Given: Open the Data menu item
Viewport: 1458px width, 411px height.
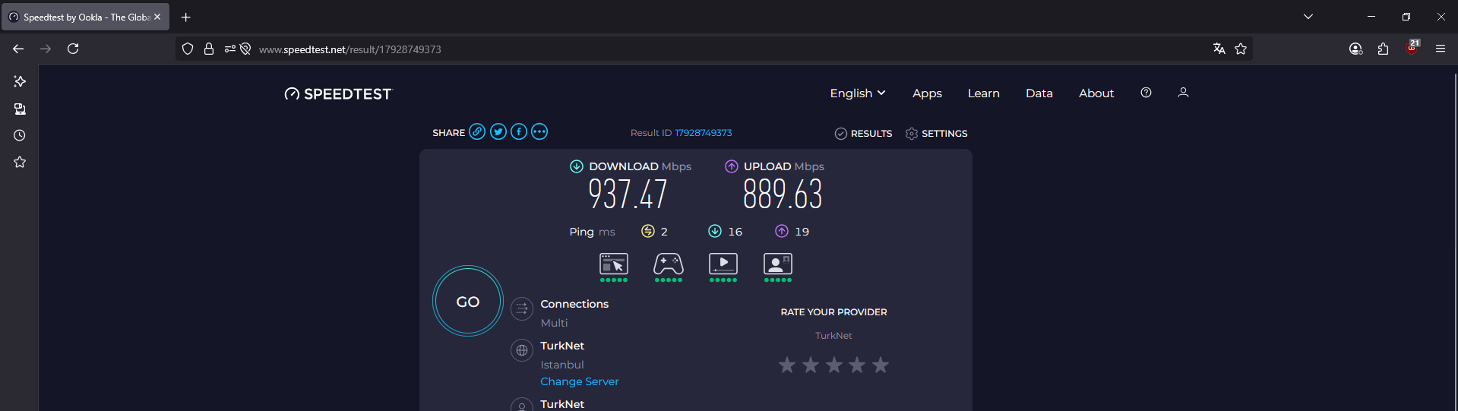Looking at the screenshot, I should 1039,93.
